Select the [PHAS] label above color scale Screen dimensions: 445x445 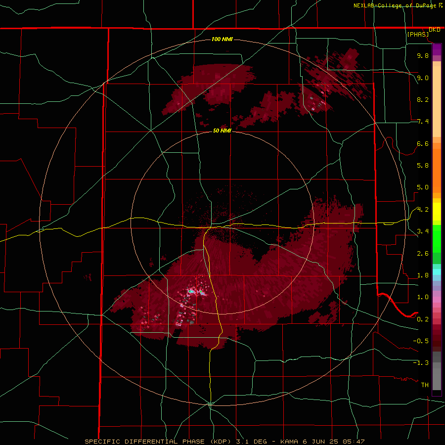418,34
